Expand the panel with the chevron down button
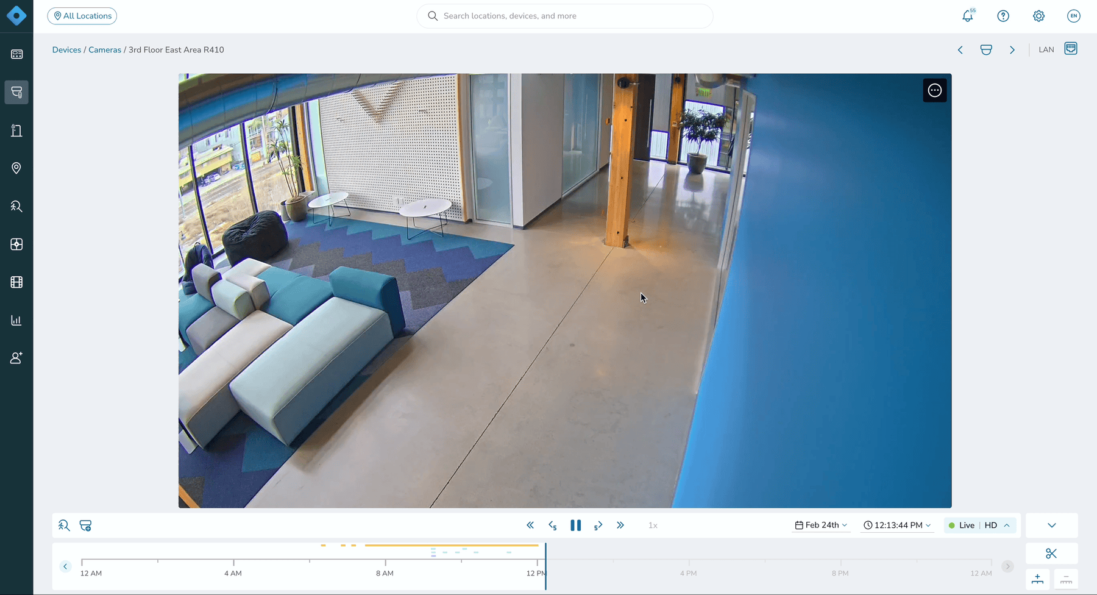The height and width of the screenshot is (595, 1097). (x=1051, y=526)
